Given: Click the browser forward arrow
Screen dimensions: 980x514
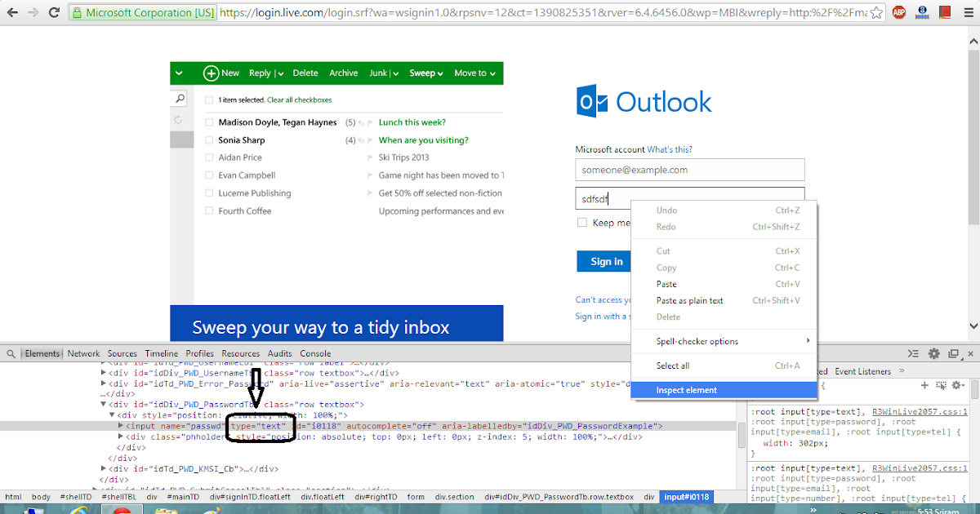Looking at the screenshot, I should 34,13.
